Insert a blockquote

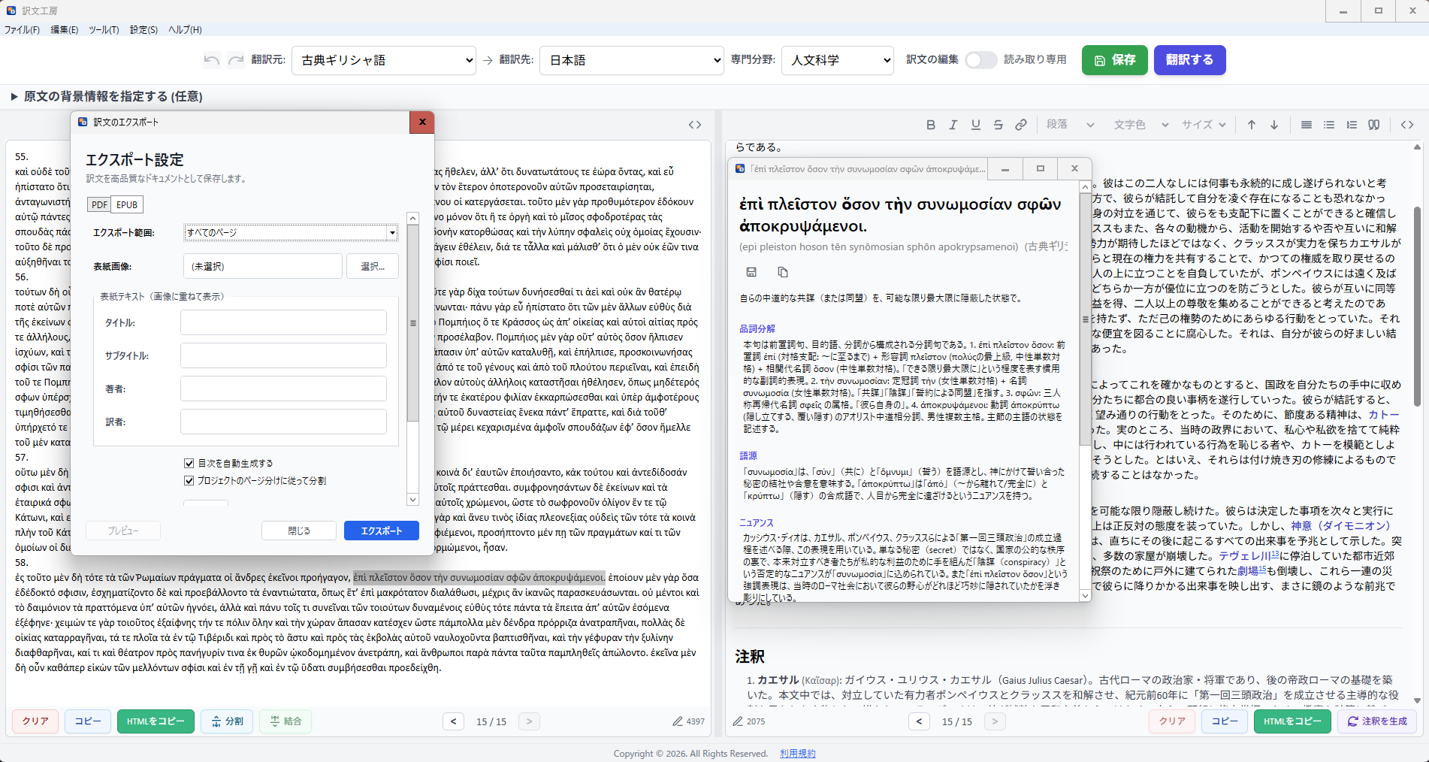tap(1374, 125)
